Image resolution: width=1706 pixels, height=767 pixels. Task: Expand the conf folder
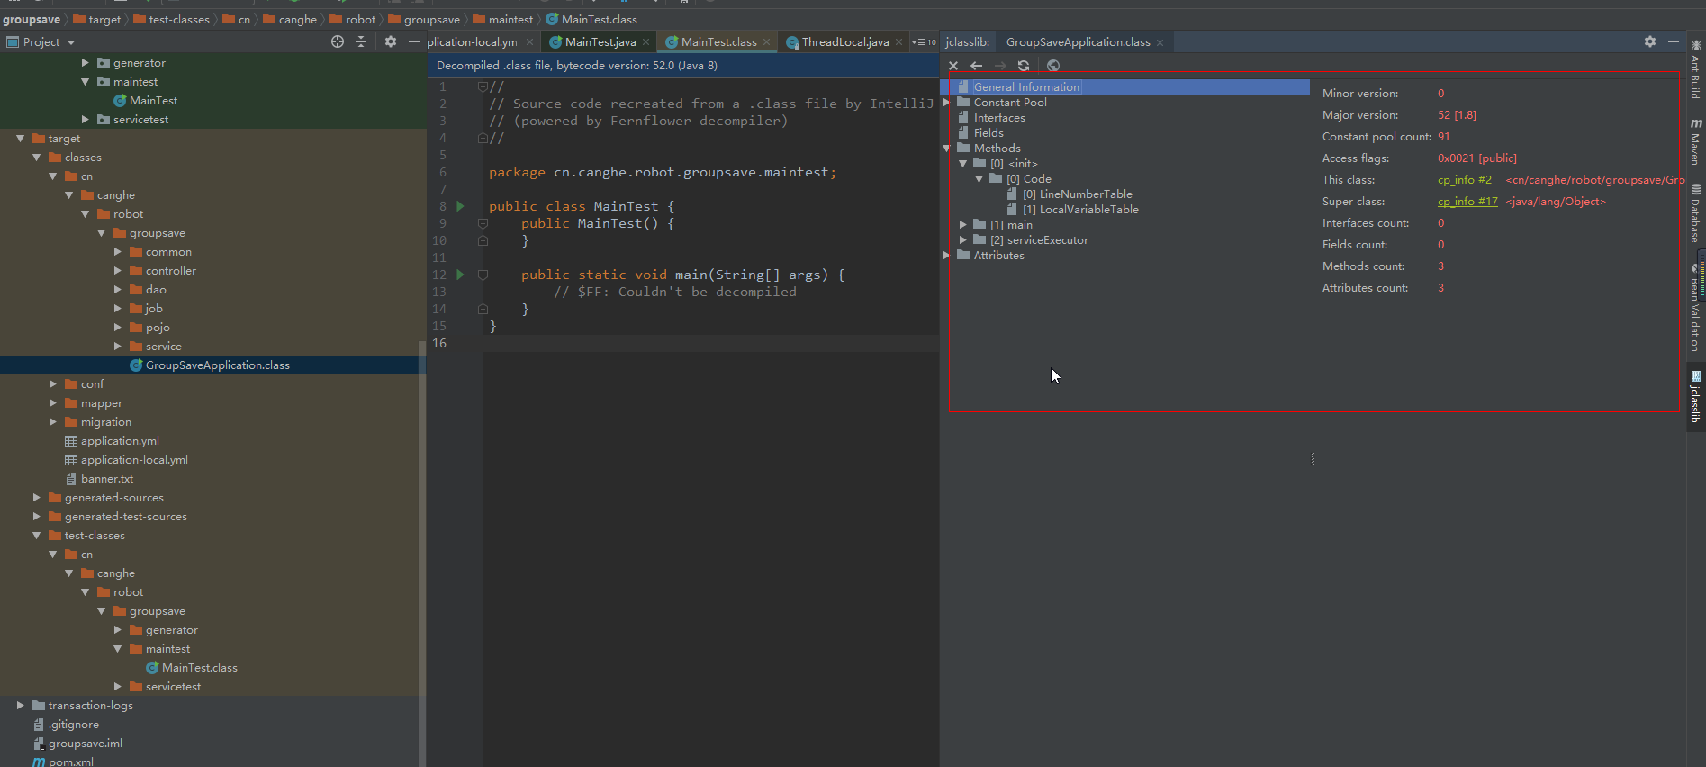point(53,384)
